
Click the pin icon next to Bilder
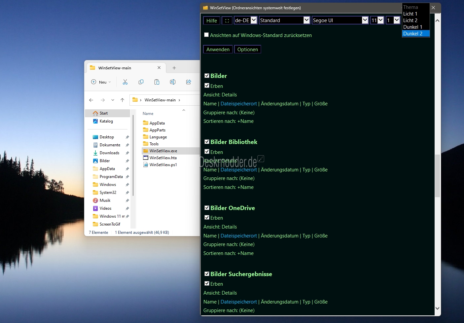[127, 161]
